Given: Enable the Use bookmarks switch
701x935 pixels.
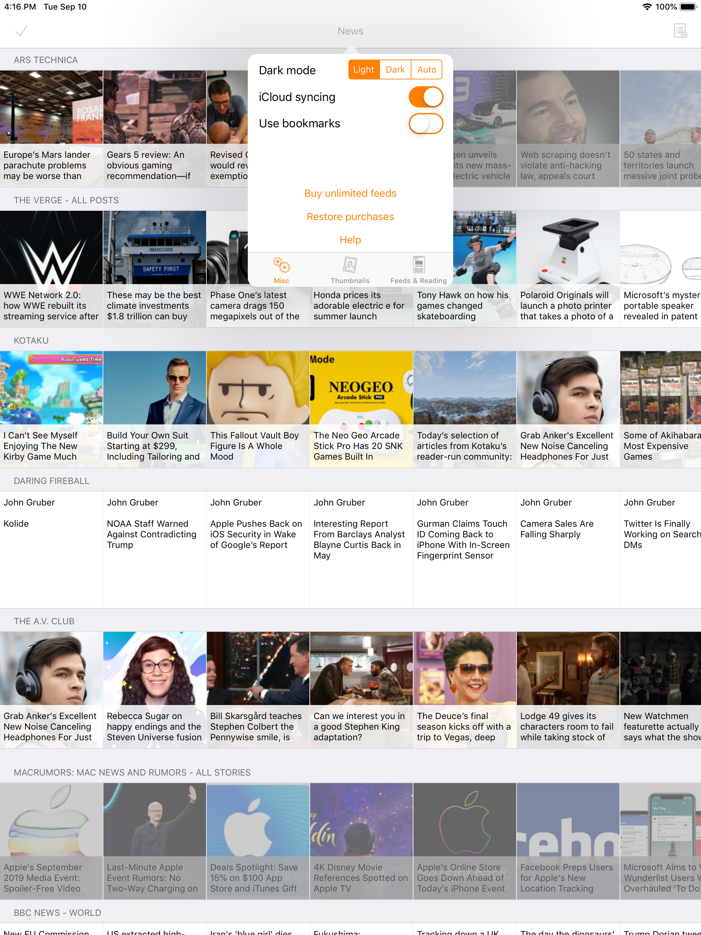Looking at the screenshot, I should pos(426,124).
